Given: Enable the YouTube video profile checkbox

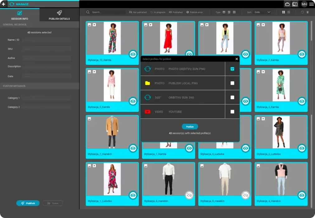Looking at the screenshot, I should coord(232,111).
